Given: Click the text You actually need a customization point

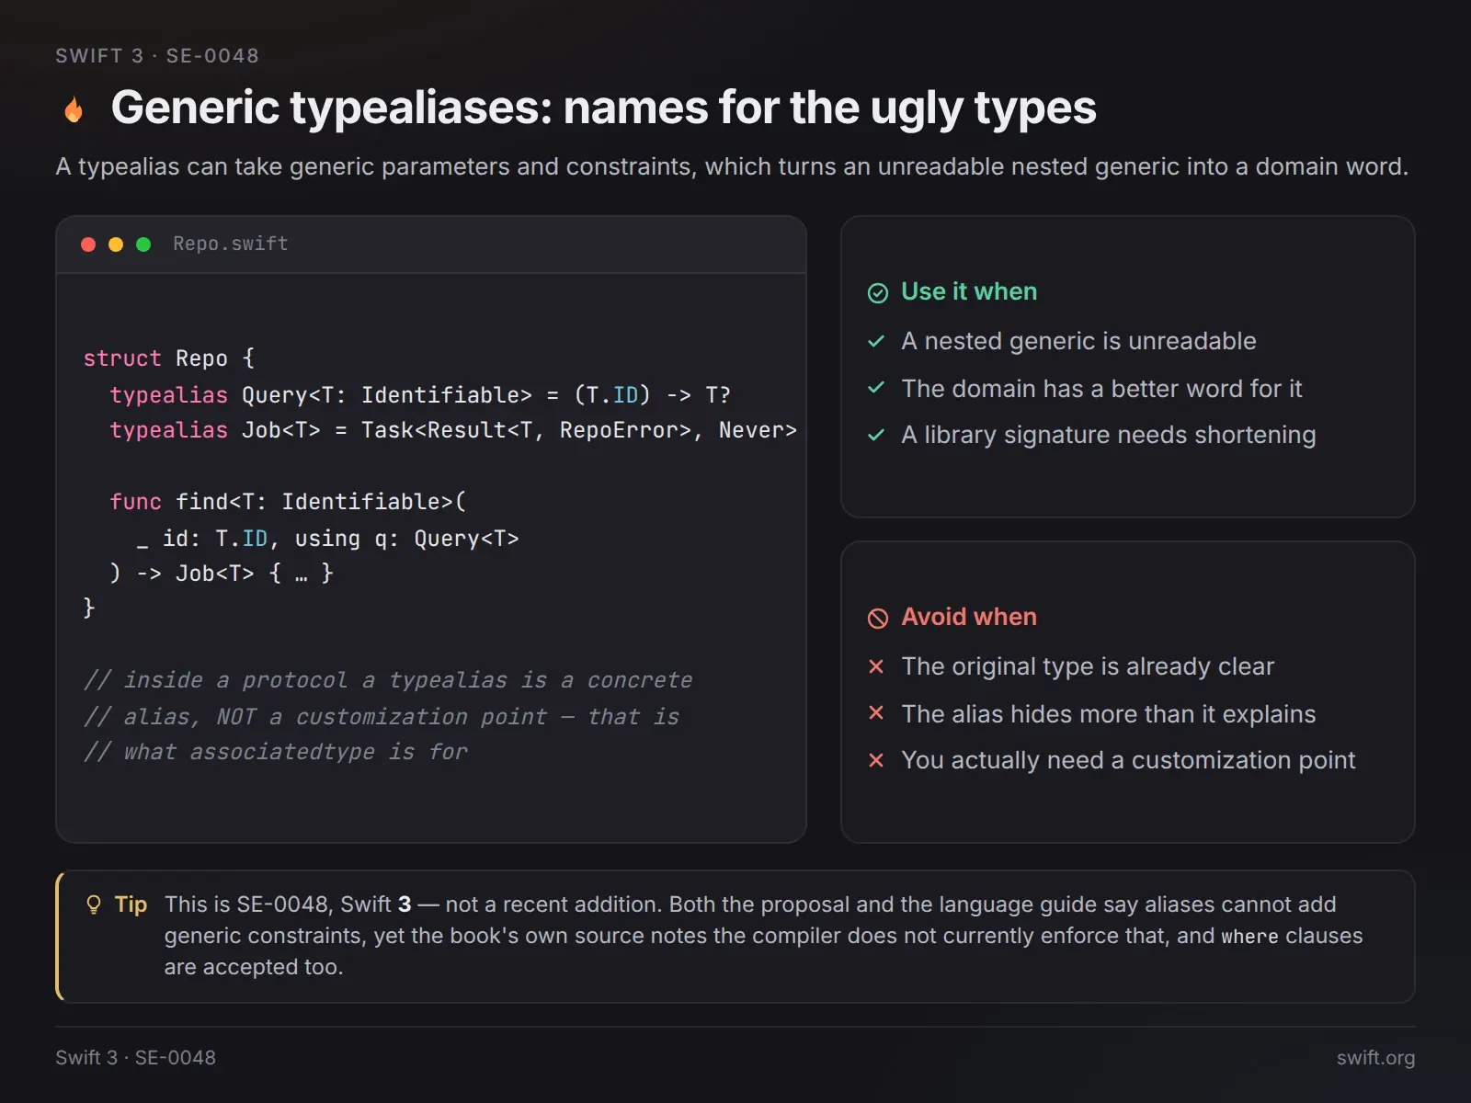Looking at the screenshot, I should pyautogui.click(x=1128, y=760).
